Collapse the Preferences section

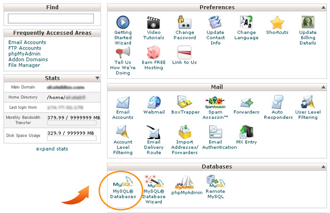323,8
